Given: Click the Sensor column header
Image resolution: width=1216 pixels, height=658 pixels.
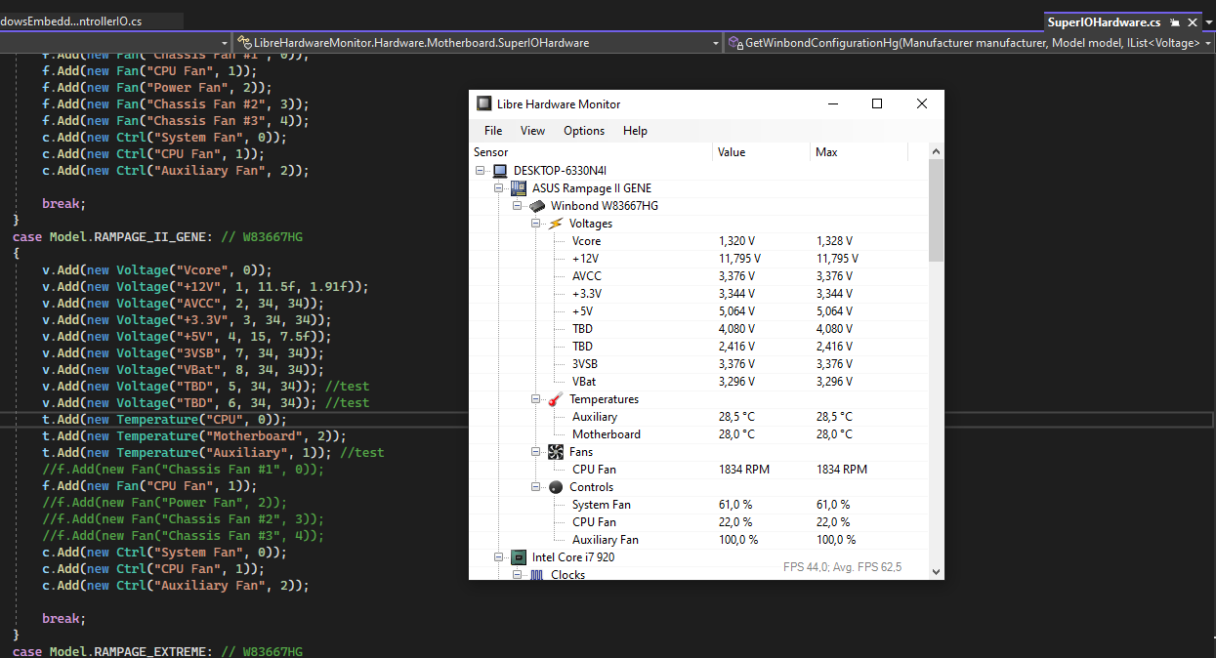Looking at the screenshot, I should (x=592, y=152).
